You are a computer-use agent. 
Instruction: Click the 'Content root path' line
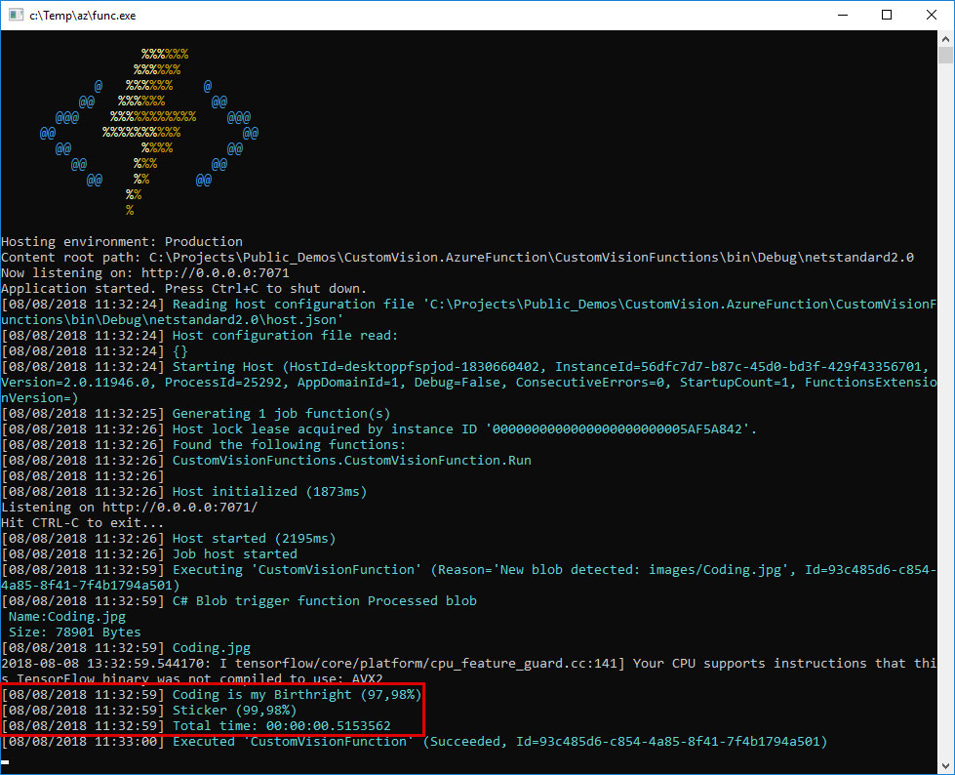(x=458, y=258)
